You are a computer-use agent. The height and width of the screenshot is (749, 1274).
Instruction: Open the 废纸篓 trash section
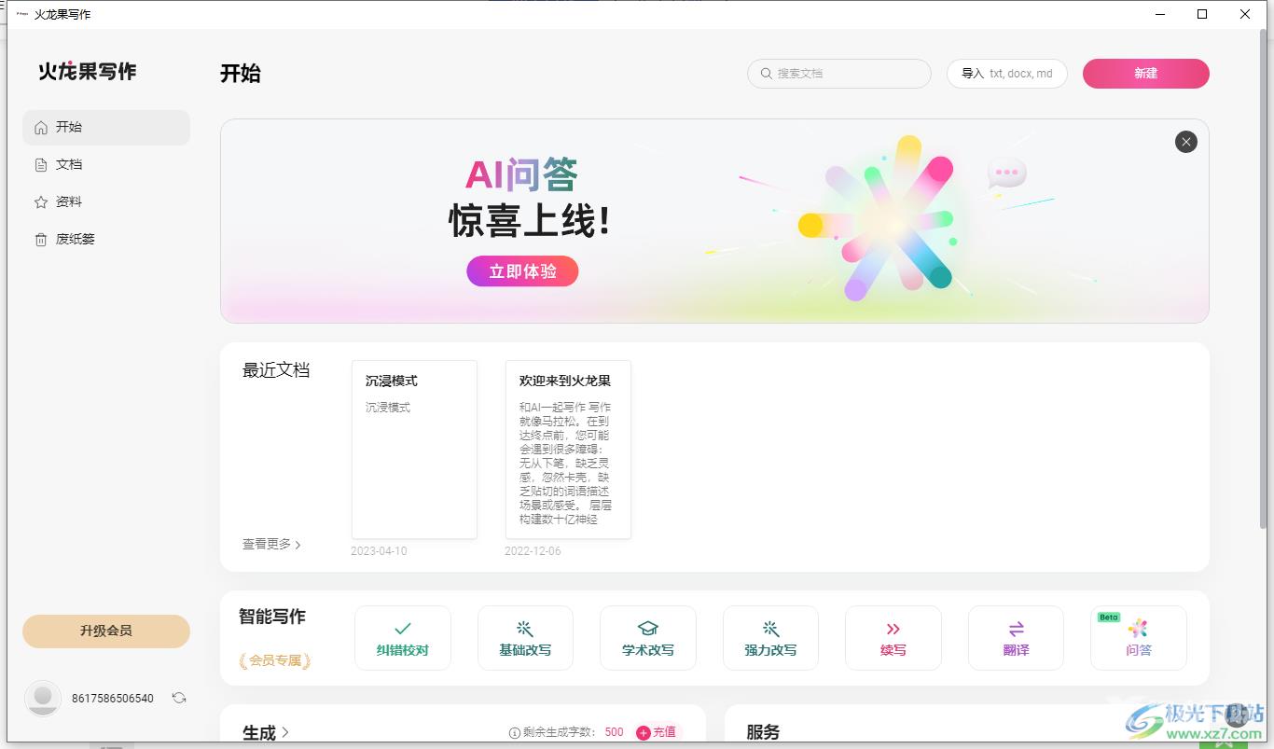pos(106,240)
